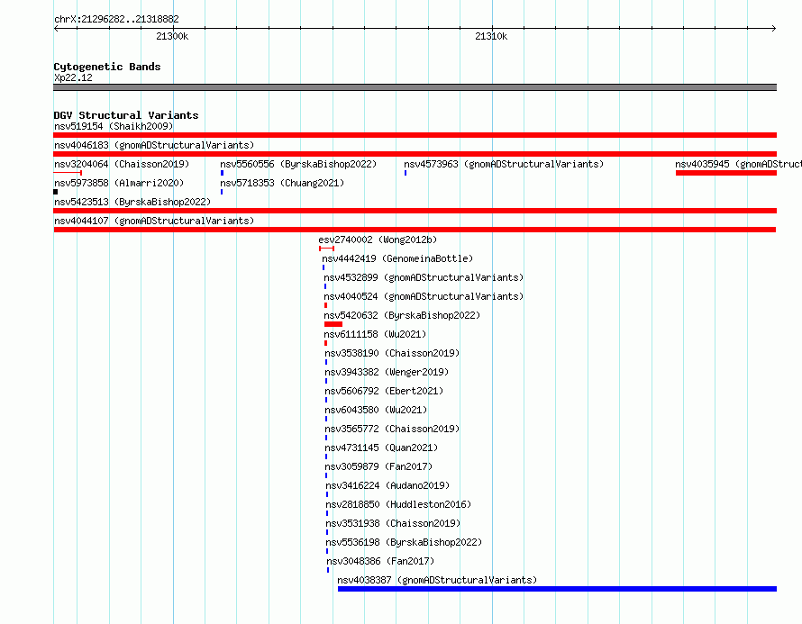Select nsv4573963 variant label
The image size is (802, 624).
pyautogui.click(x=504, y=164)
